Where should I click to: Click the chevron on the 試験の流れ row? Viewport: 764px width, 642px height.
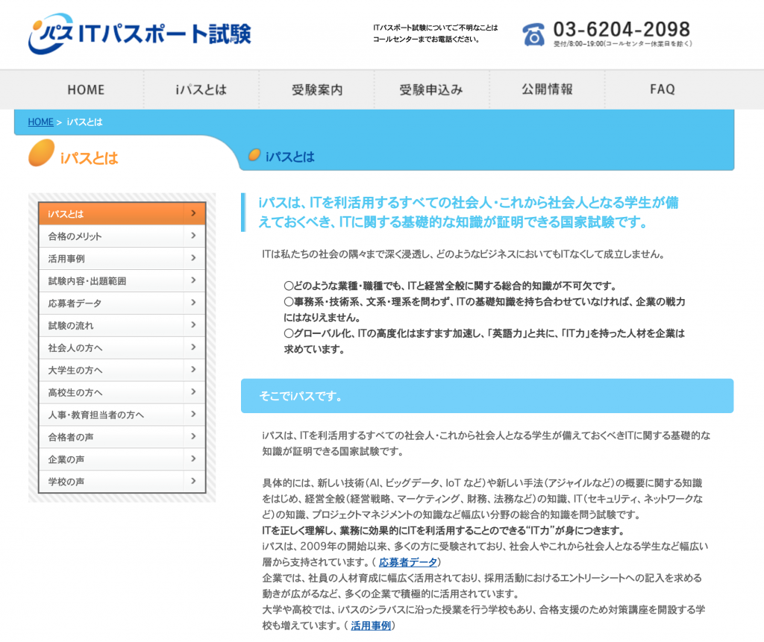click(193, 325)
